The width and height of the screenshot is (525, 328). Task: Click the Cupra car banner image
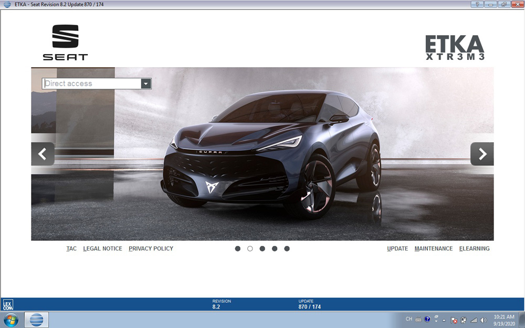262,154
